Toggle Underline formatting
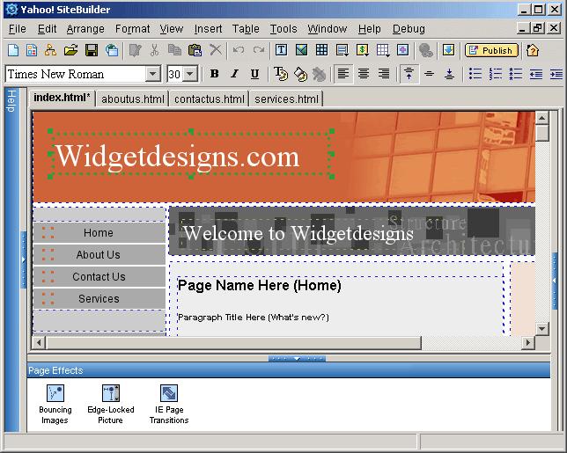 click(254, 74)
